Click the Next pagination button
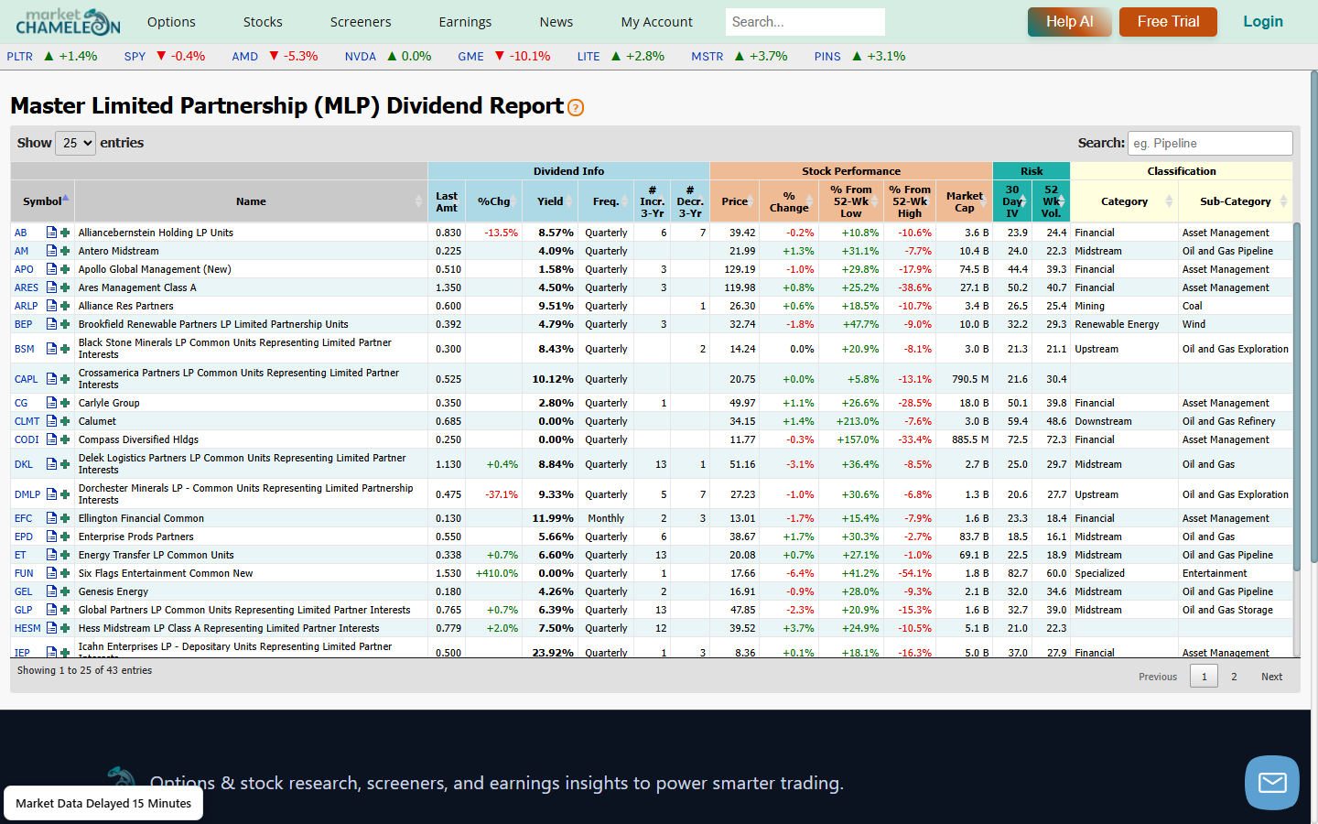Image resolution: width=1318 pixels, height=824 pixels. 1272,677
